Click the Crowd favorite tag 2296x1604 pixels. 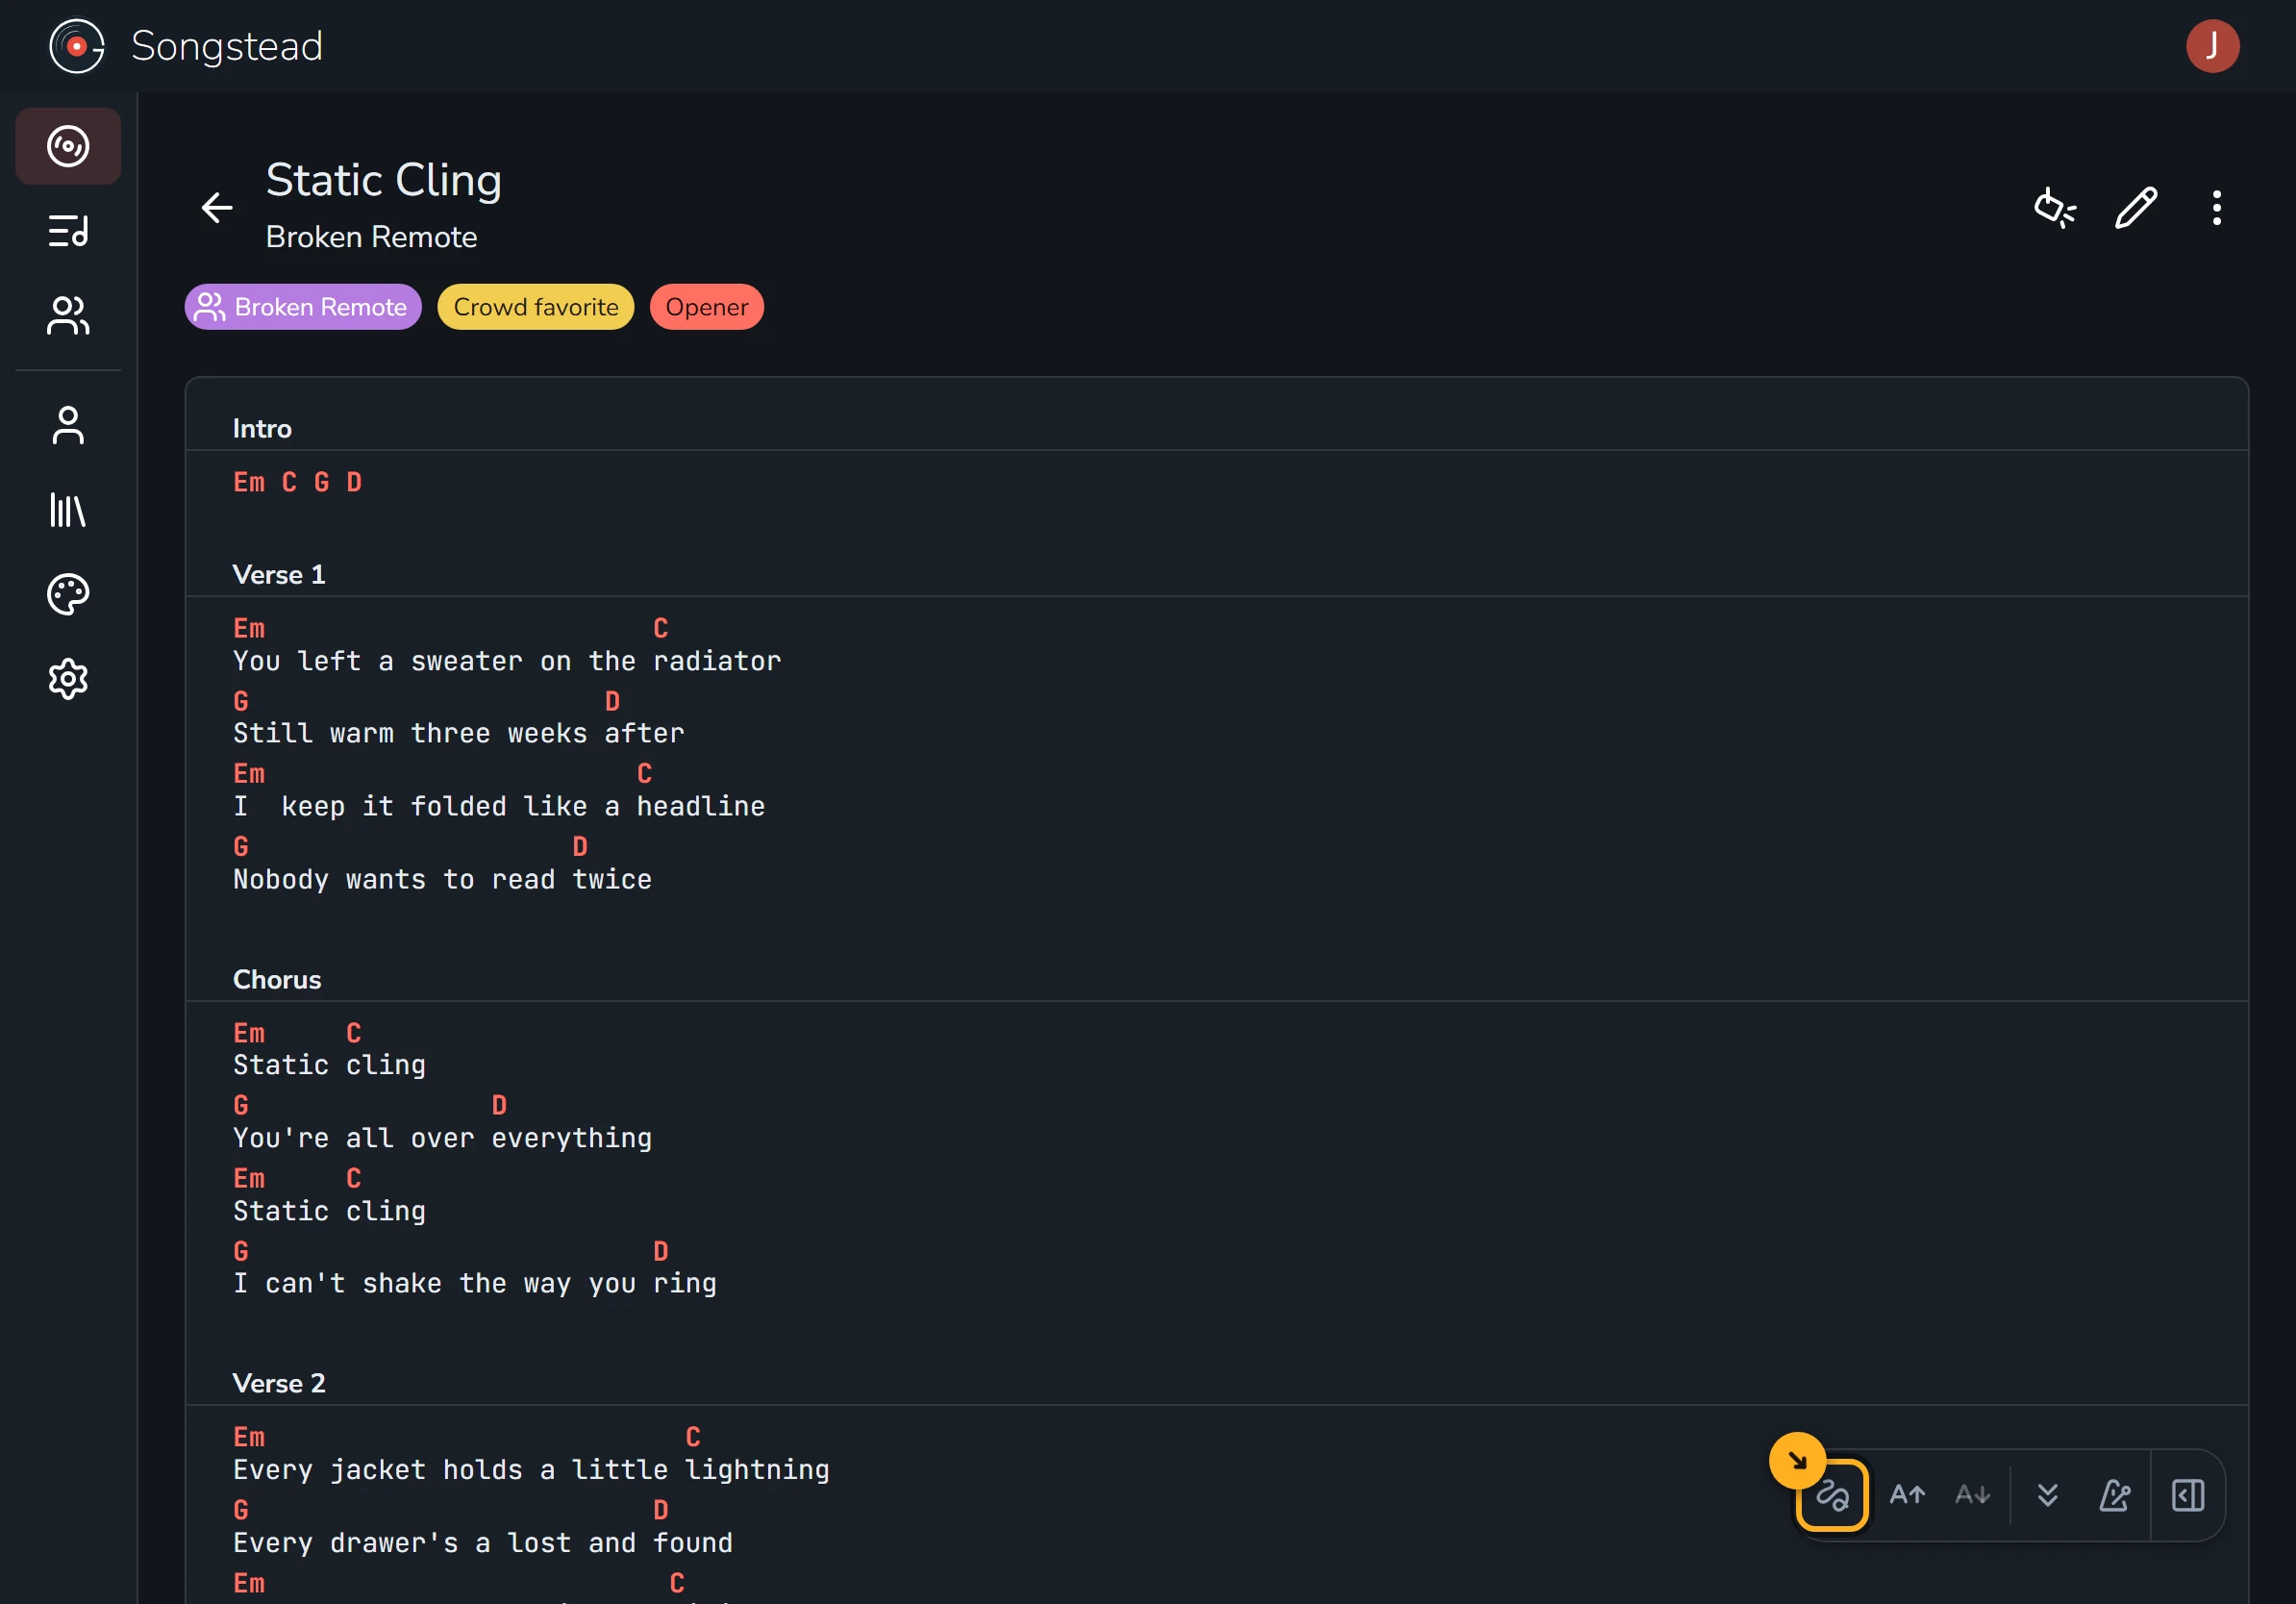pyautogui.click(x=536, y=307)
